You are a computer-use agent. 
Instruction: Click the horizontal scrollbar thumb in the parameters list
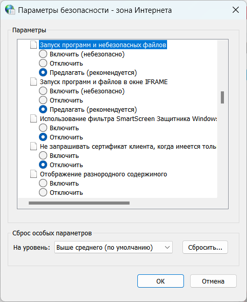[x=79, y=203]
